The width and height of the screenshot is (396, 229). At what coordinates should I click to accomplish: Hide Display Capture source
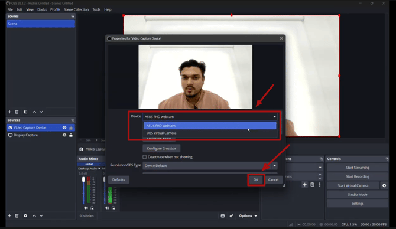pos(64,135)
